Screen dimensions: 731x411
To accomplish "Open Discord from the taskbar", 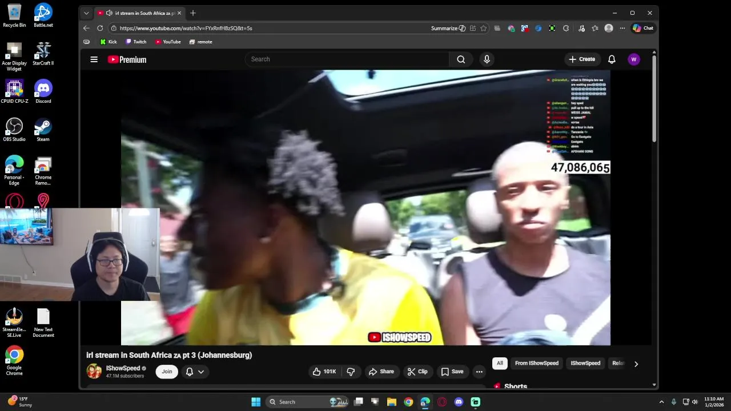I will tap(459, 402).
